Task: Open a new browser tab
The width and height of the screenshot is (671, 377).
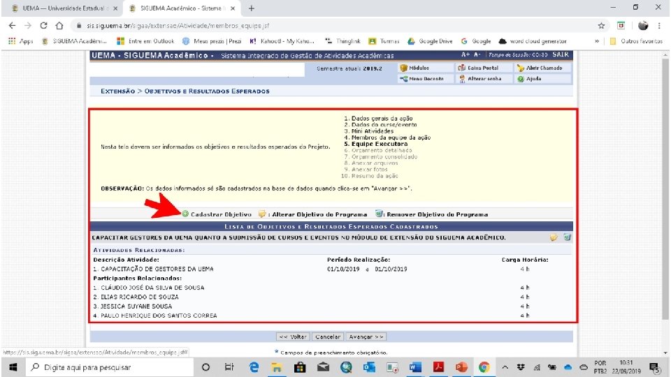Action: click(251, 8)
